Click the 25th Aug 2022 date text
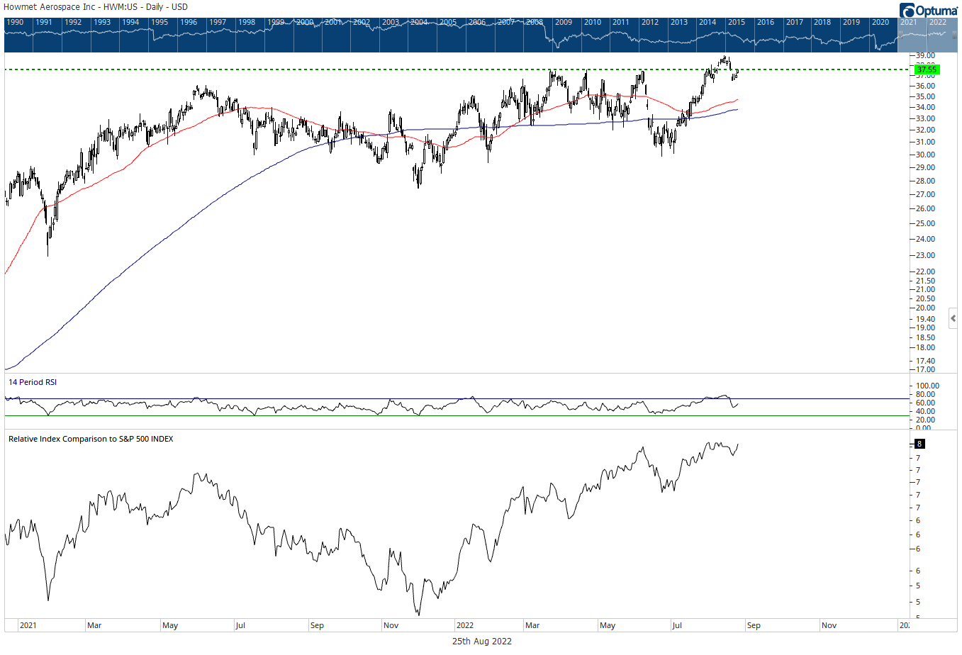 [x=482, y=642]
